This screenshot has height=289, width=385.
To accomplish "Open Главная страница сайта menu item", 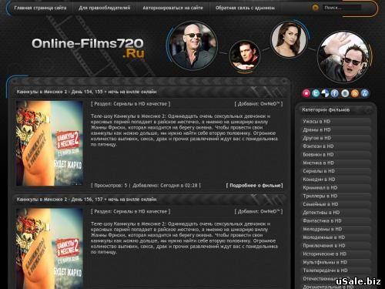I will 40,8.
